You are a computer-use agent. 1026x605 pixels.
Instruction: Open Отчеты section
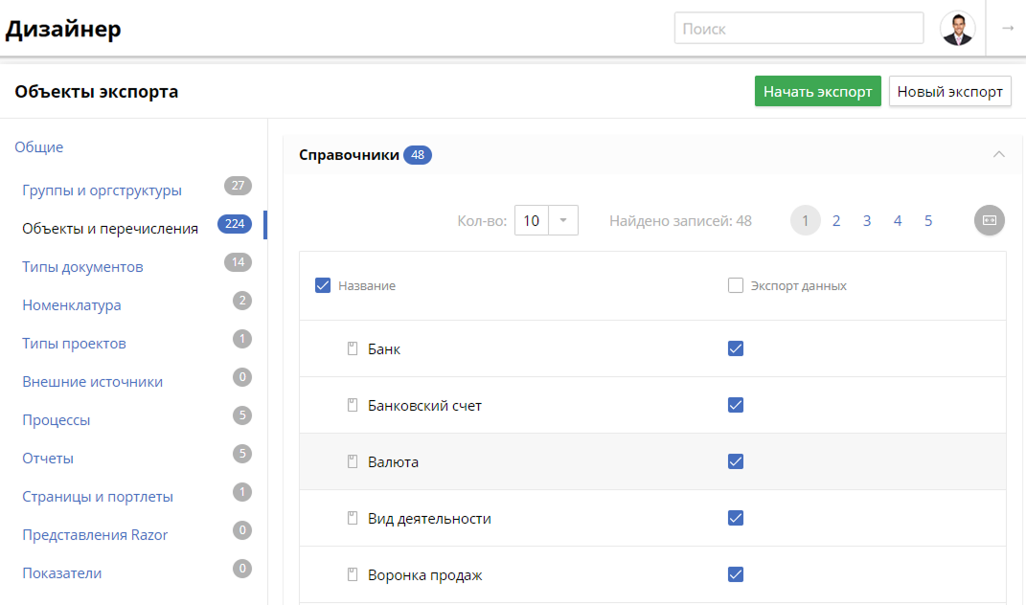(48, 458)
